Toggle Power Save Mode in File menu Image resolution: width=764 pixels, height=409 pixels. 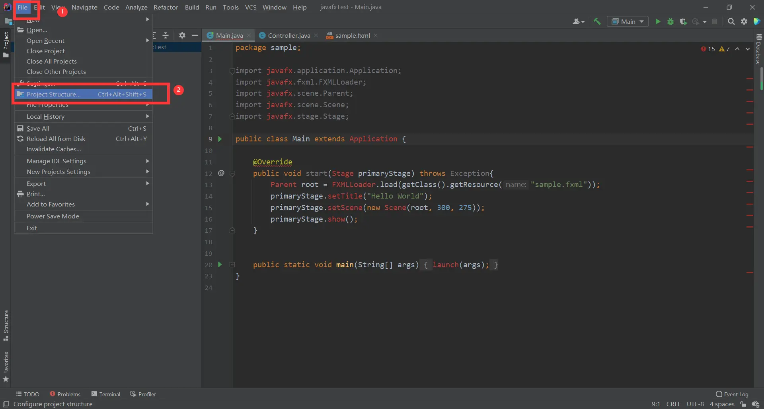click(53, 216)
